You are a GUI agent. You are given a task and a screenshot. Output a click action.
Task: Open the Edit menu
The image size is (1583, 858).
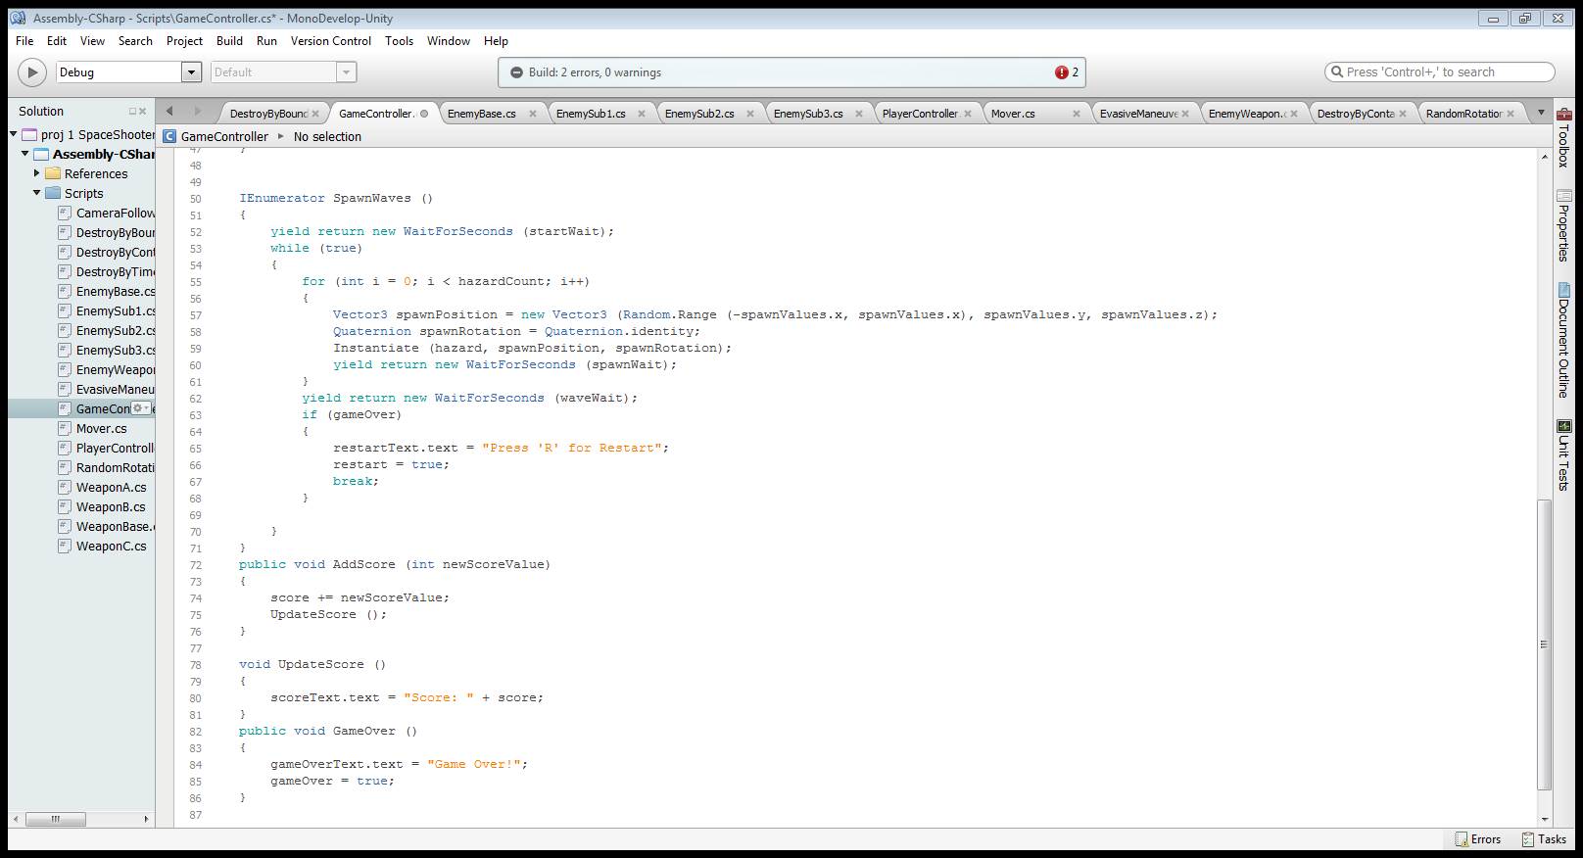tap(57, 41)
